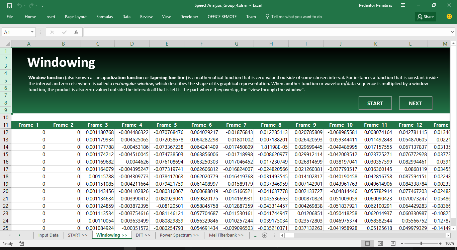Image resolution: width=457 pixels, height=250 pixels.
Task: Select row 15 header
Action: (x=6, y=154)
